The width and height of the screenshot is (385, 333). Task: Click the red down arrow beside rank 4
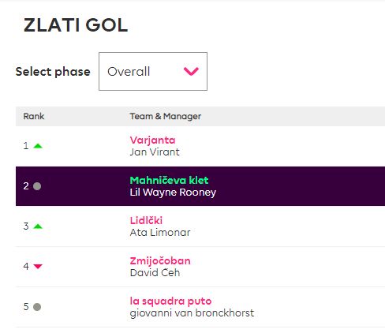click(38, 267)
